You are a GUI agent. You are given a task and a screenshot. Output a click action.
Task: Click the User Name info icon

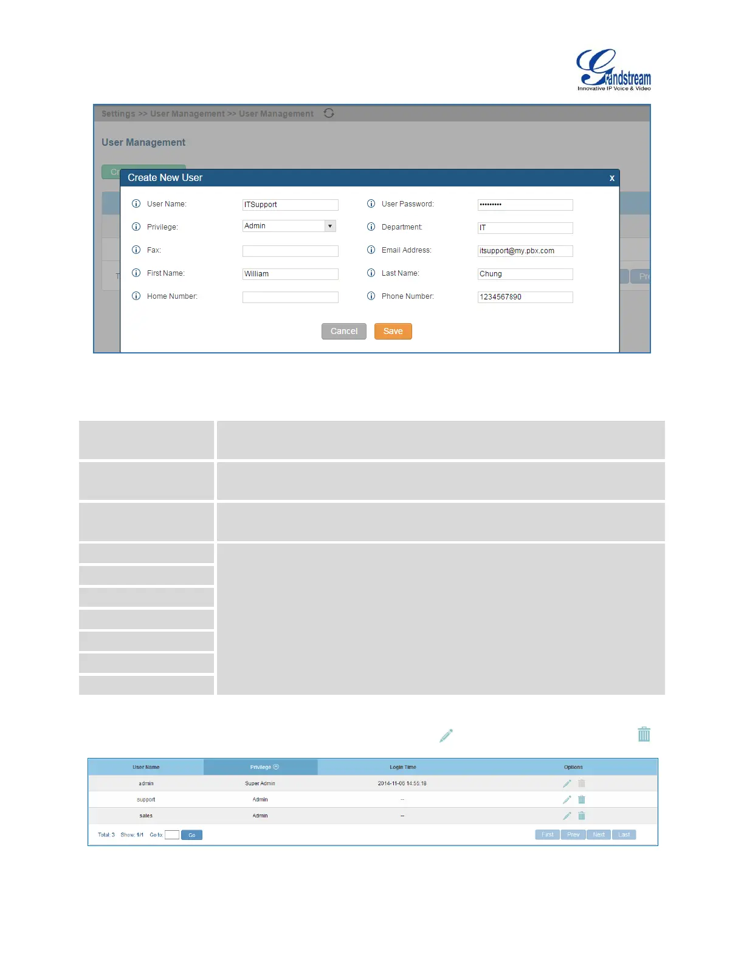(136, 204)
